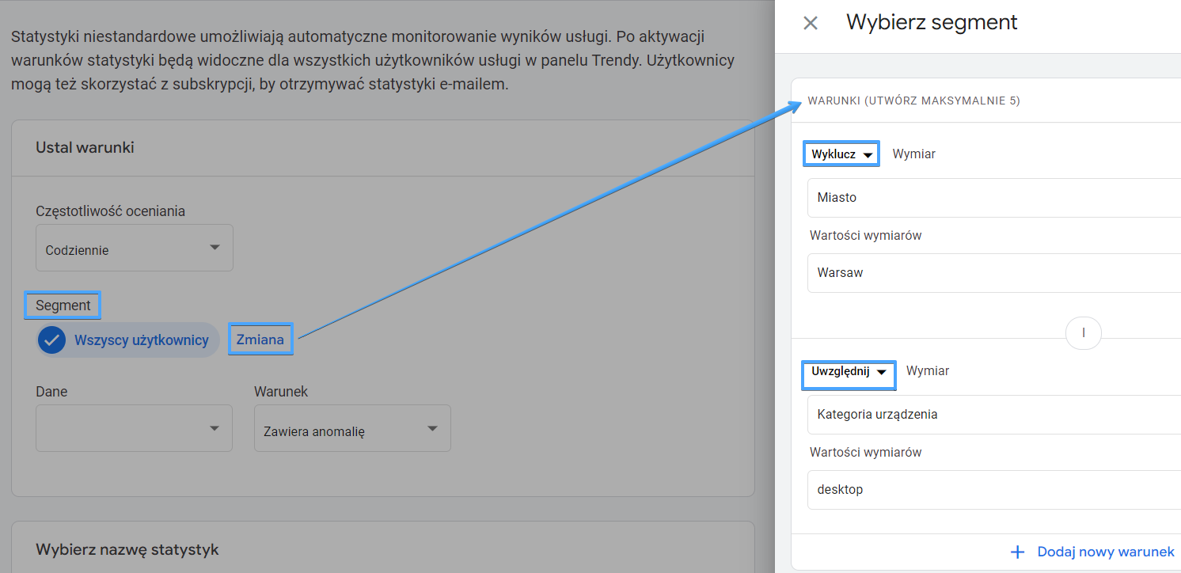Viewport: 1181px width, 573px height.
Task: Click the Wszyscy użytkownicy segment chip
Action: pyautogui.click(x=127, y=340)
